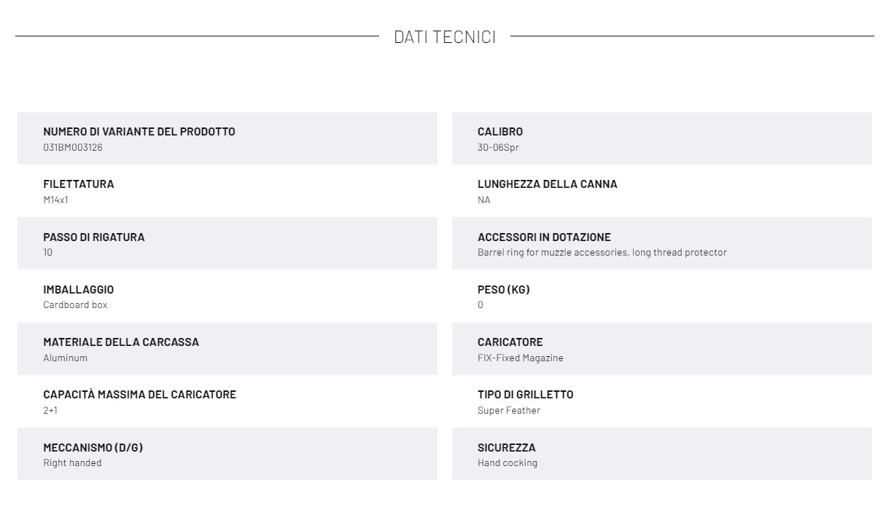Select the product variant number 031BM003126

tap(73, 147)
